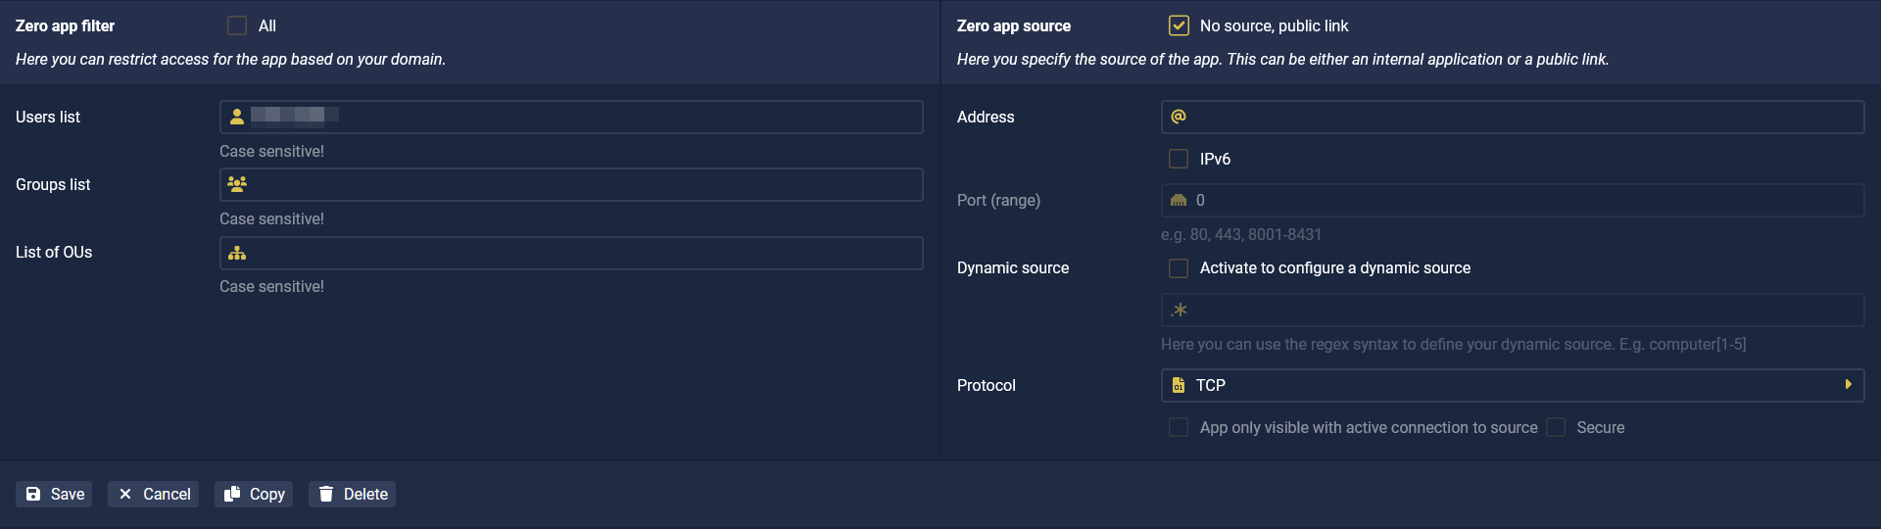This screenshot has width=1881, height=529.
Task: Toggle the Secure checkbox
Action: pos(1556,427)
